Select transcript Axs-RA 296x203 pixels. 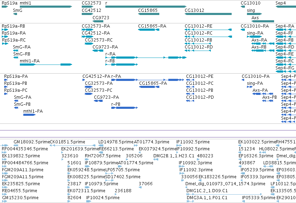(x=259, y=40)
